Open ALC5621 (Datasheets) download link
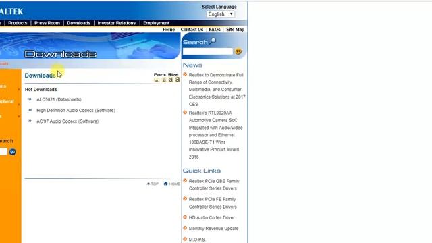This screenshot has height=243, width=432. tap(59, 99)
